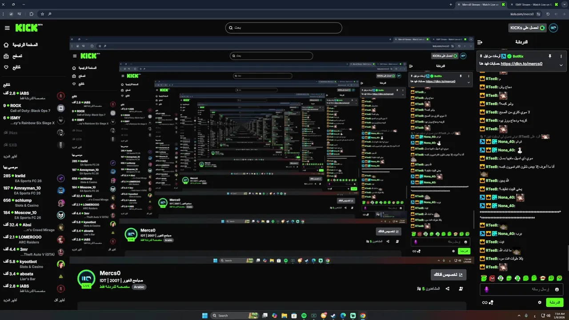Click the Mercs0 channel name

point(110,273)
